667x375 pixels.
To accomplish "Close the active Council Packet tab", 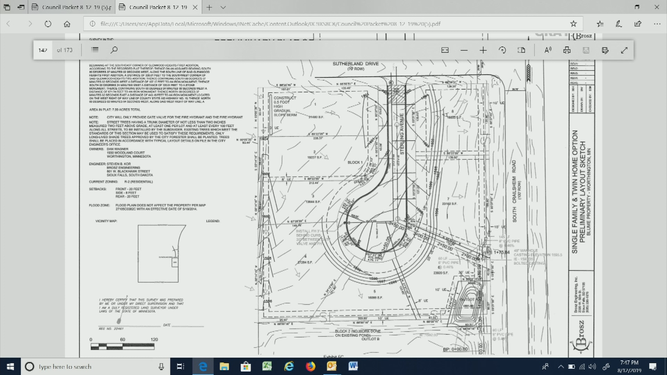I will [x=195, y=7].
